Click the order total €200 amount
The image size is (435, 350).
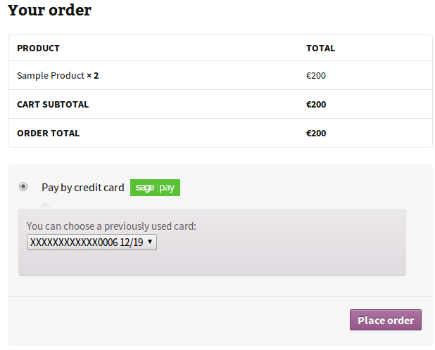[x=316, y=133]
